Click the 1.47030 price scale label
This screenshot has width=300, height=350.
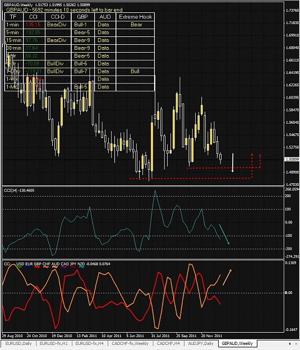pyautogui.click(x=292, y=184)
